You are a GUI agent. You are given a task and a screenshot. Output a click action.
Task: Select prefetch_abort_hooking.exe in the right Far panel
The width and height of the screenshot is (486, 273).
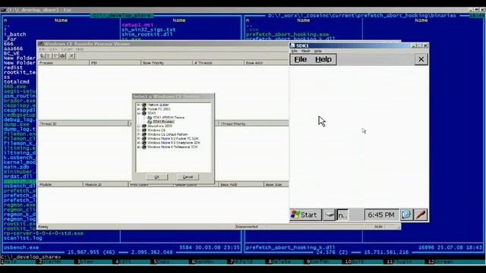click(x=287, y=34)
